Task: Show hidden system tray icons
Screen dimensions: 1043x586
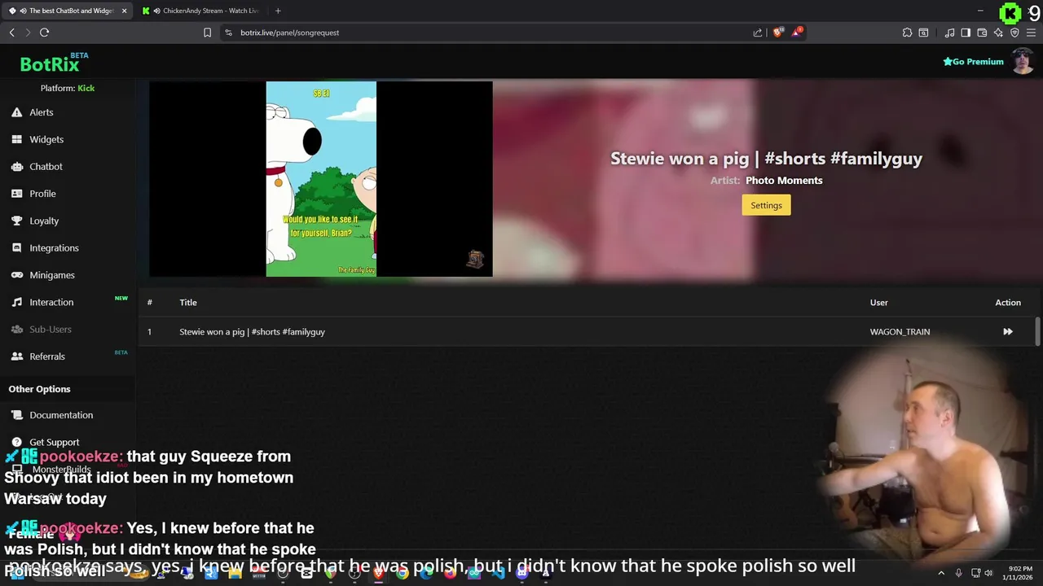Action: tap(941, 573)
